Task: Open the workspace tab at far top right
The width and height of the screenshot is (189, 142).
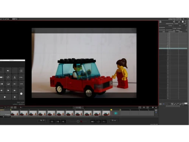Action: [x=187, y=19]
